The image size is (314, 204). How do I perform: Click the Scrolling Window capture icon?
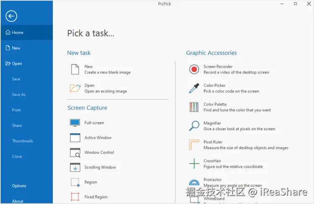click(75, 167)
